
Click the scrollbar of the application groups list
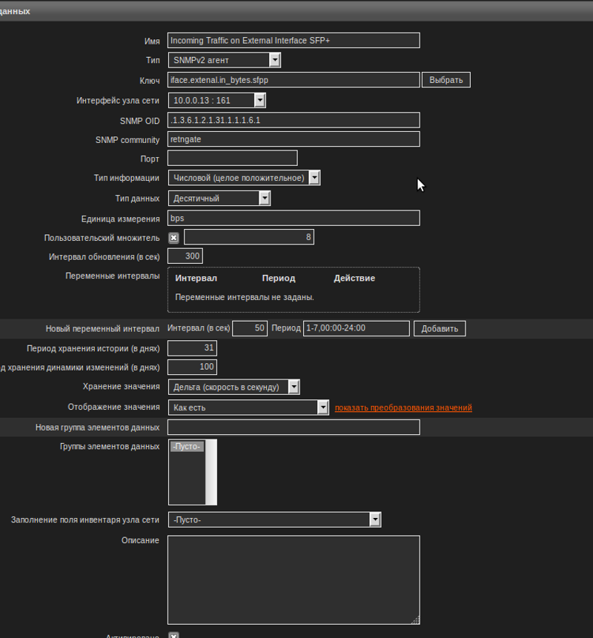(211, 472)
